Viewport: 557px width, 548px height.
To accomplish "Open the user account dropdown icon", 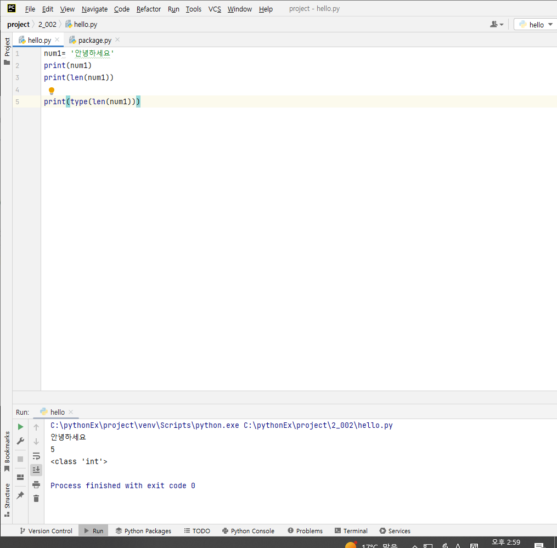I will pos(497,25).
